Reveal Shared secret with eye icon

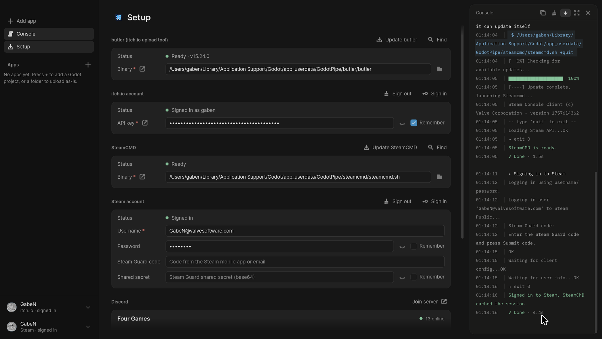pos(402,277)
